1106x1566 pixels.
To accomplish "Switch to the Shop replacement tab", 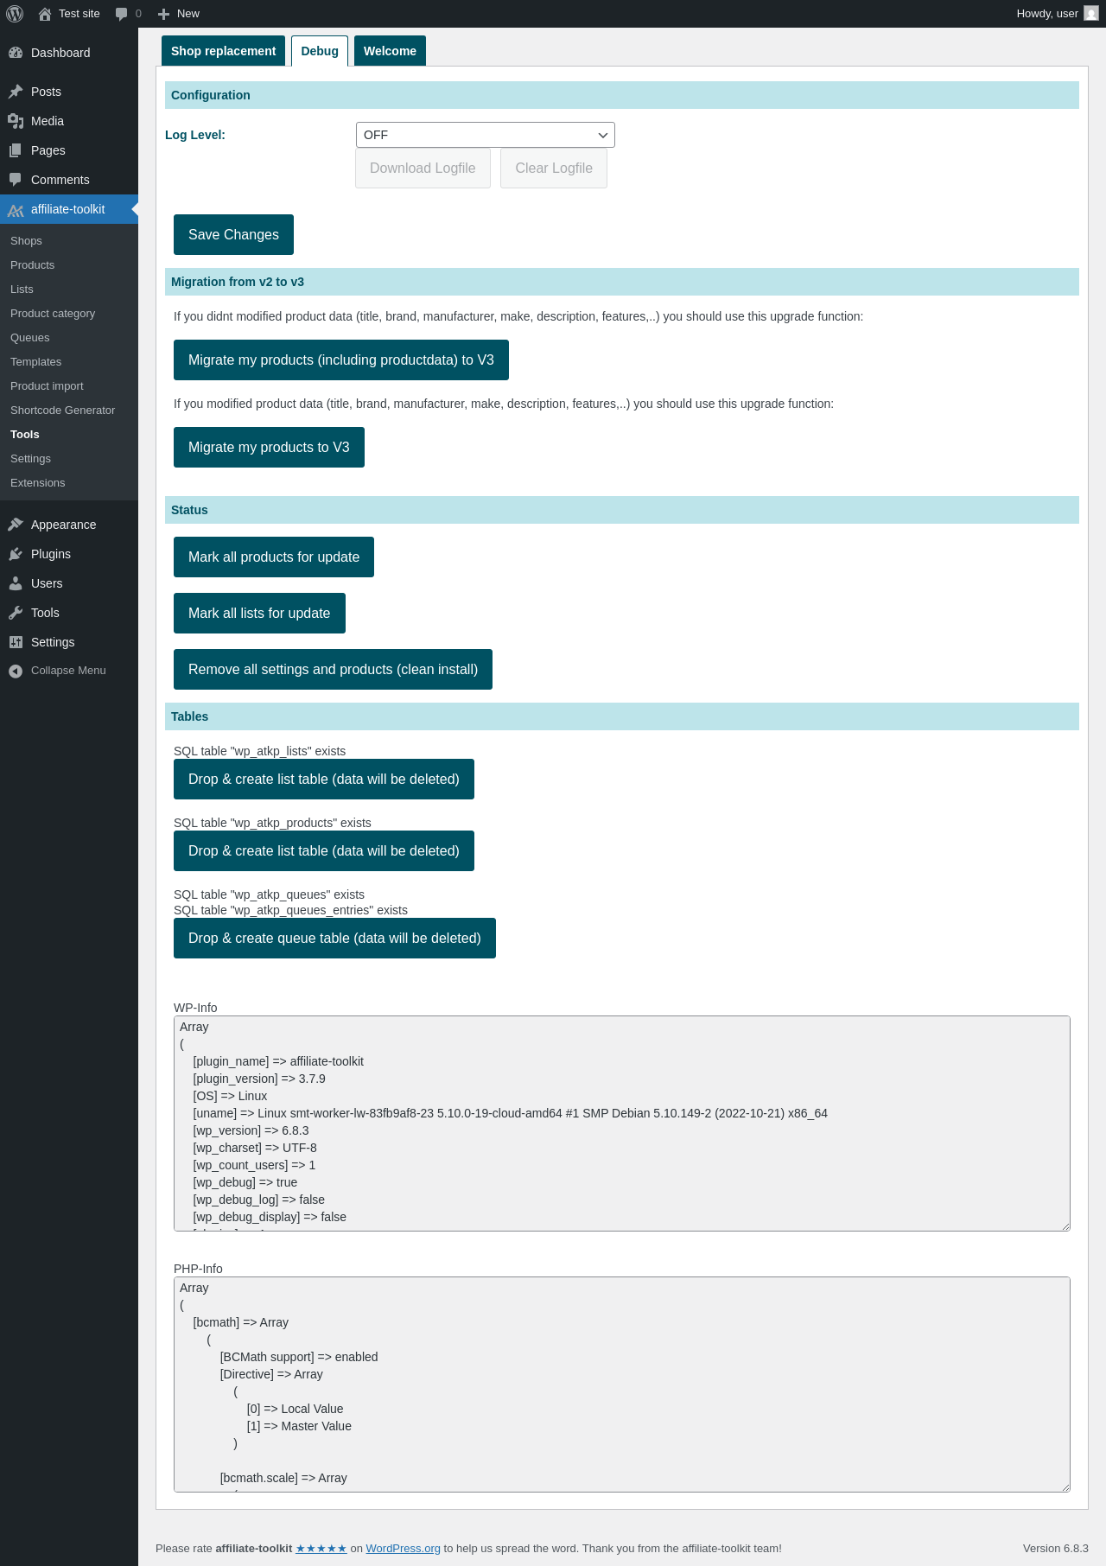I will point(223,51).
